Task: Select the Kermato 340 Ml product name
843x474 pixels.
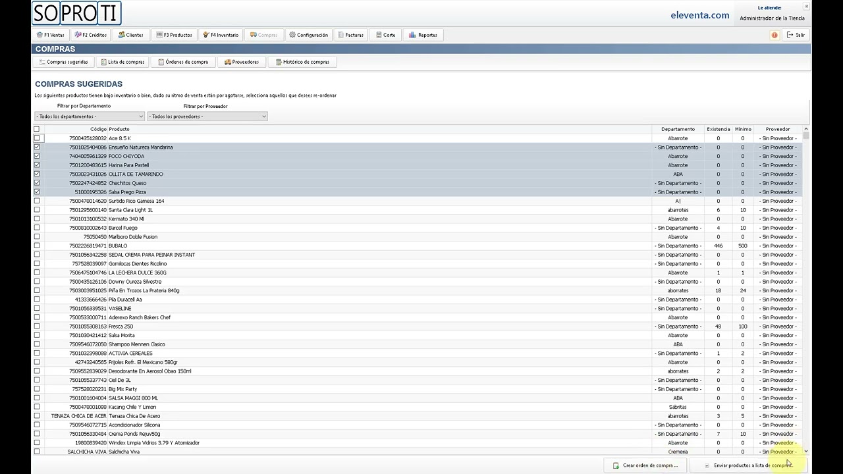Action: coord(126,219)
